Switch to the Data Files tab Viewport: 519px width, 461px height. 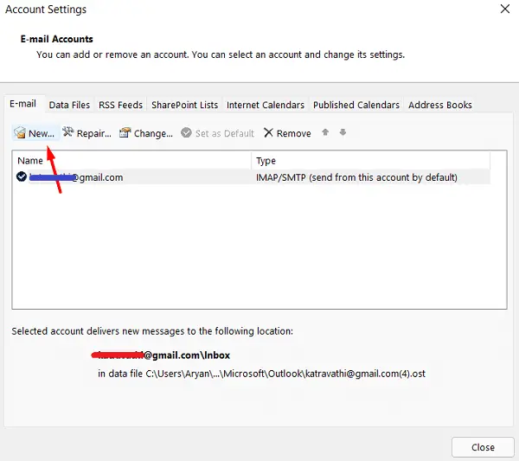coord(69,106)
